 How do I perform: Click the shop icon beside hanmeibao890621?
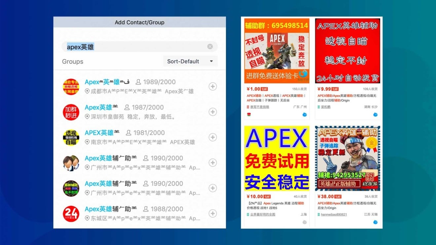pyautogui.click(x=319, y=215)
